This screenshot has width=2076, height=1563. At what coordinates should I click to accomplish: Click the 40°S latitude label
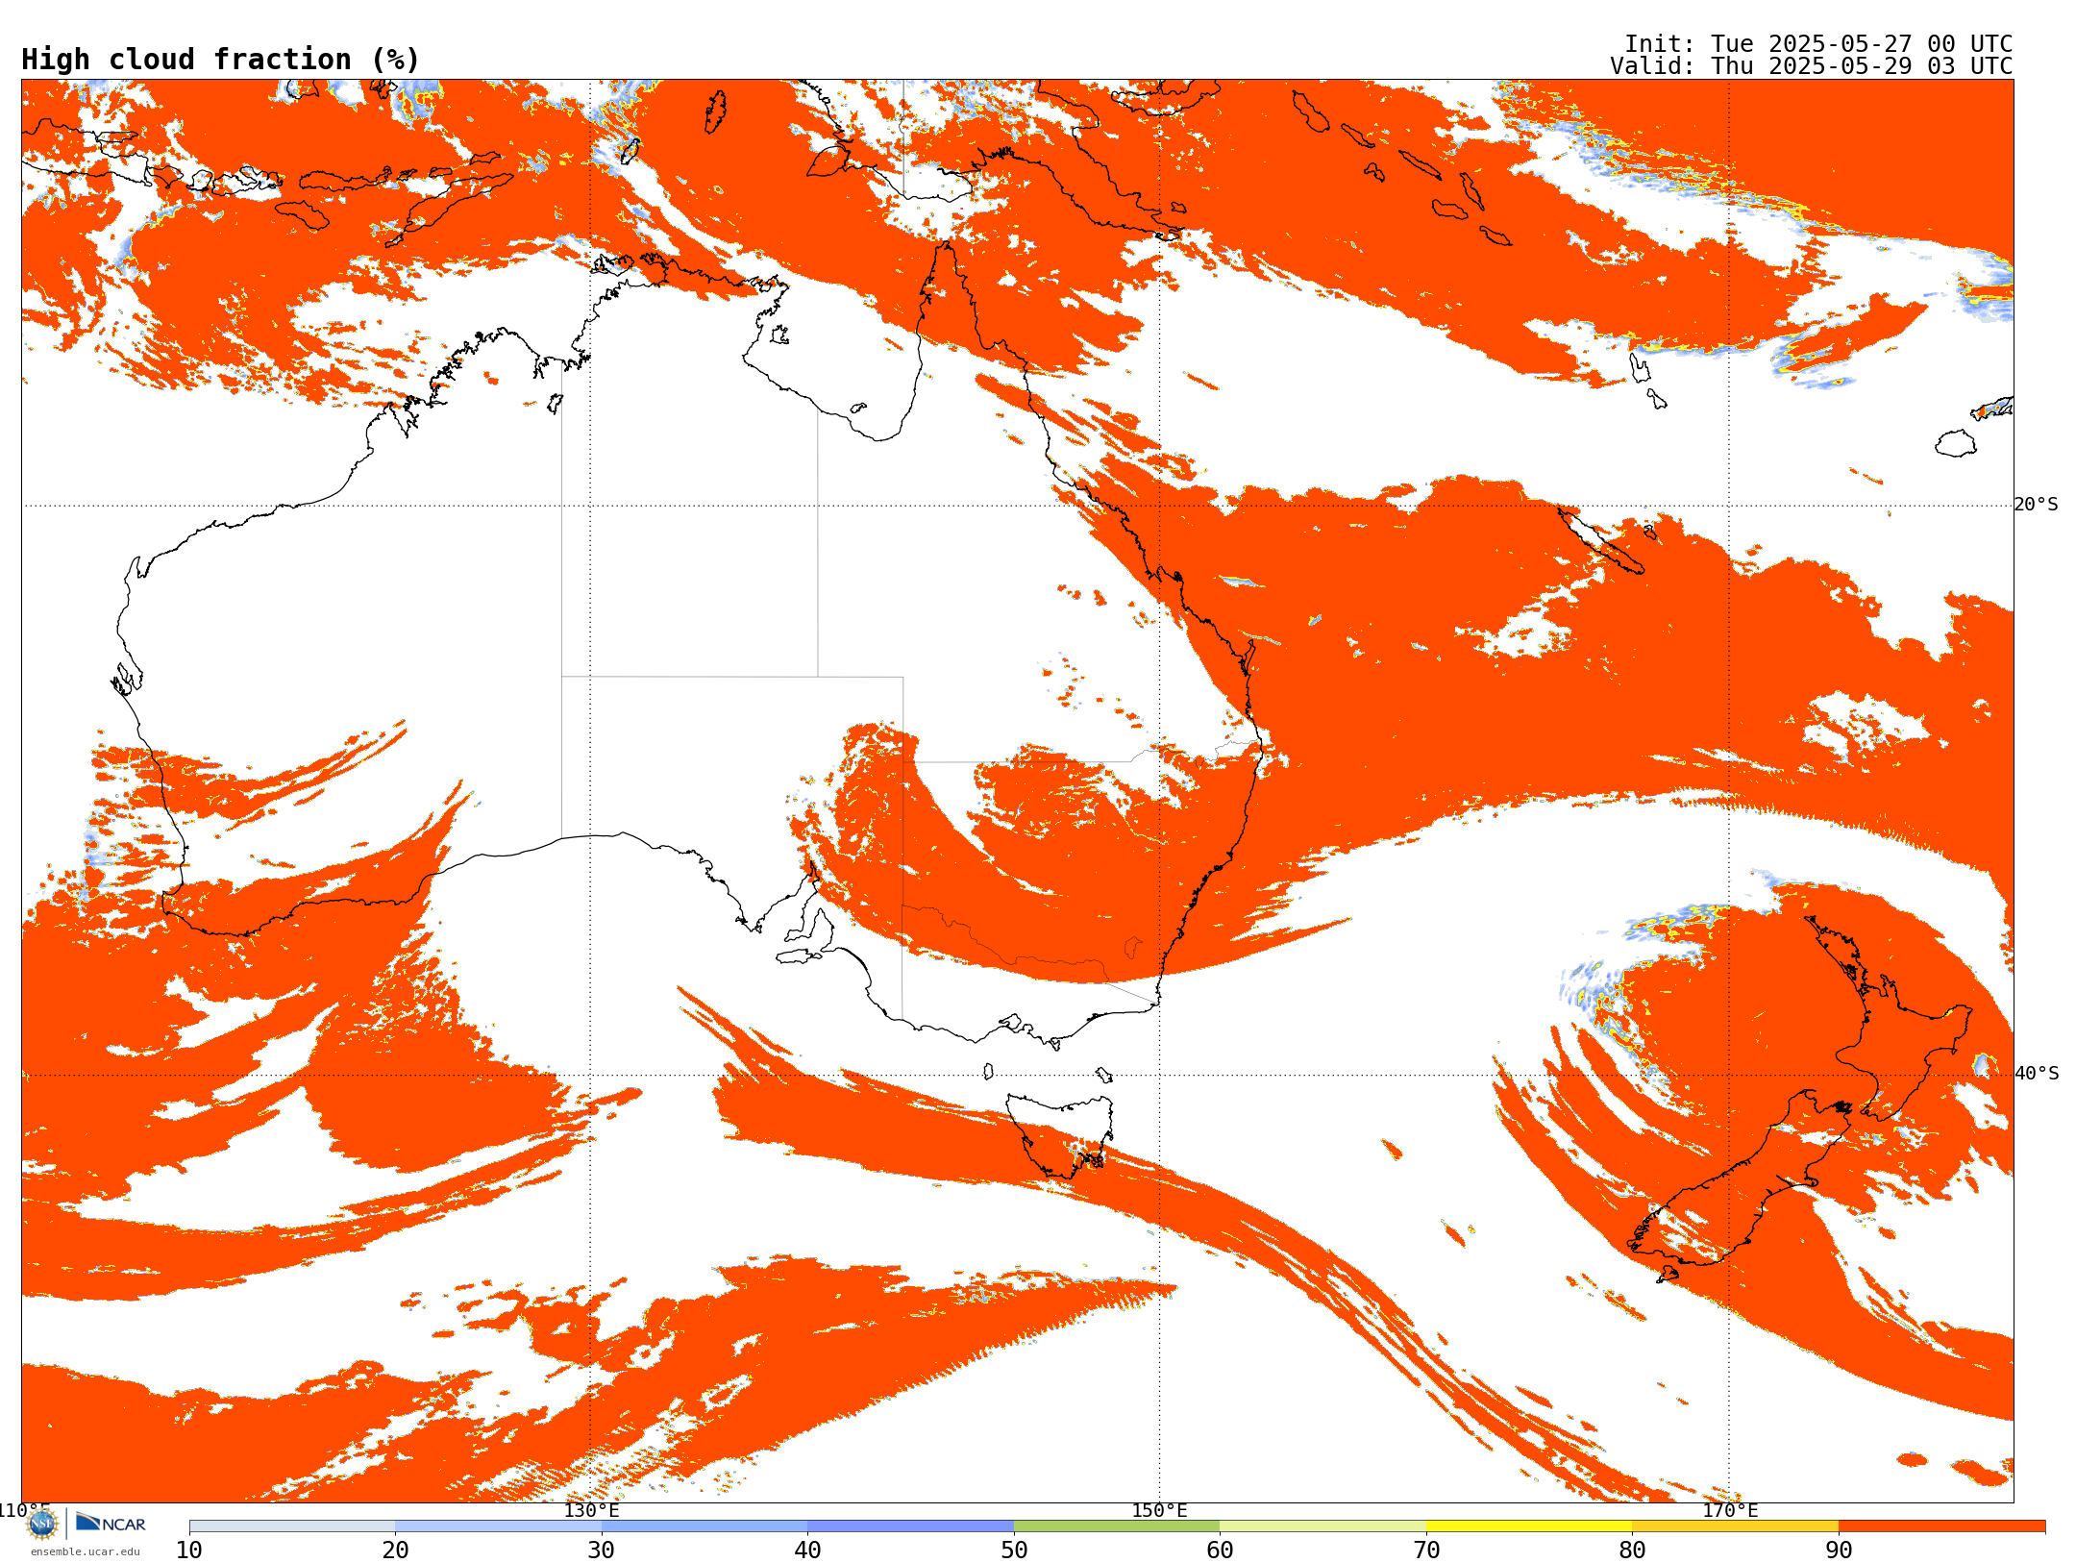click(x=2037, y=1074)
